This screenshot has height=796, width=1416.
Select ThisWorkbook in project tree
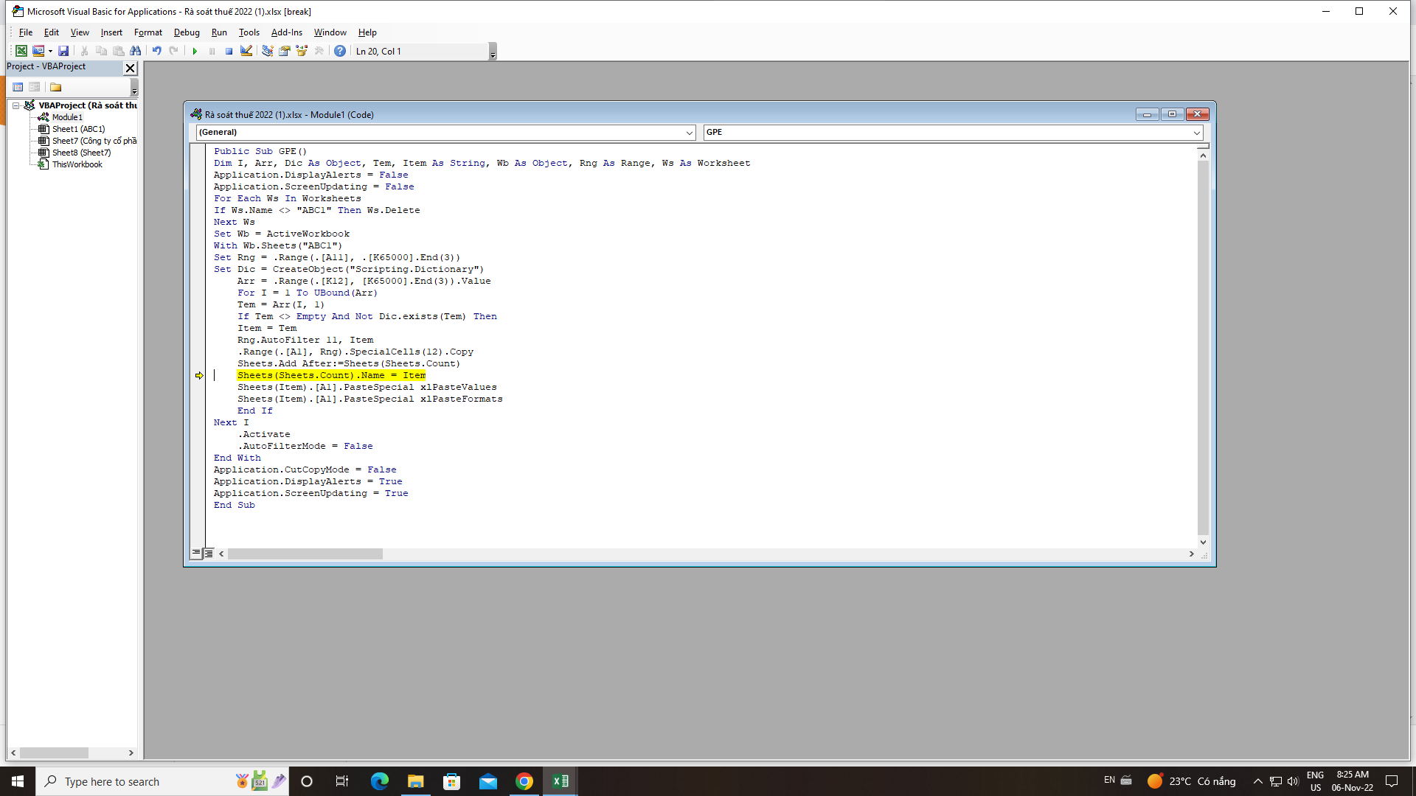tap(77, 164)
